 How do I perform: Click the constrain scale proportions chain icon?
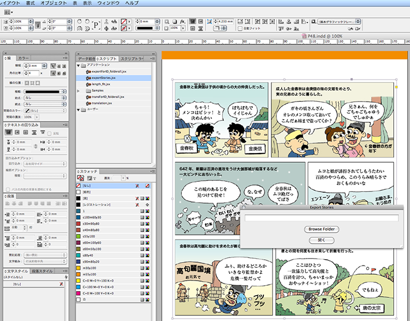click(38, 25)
